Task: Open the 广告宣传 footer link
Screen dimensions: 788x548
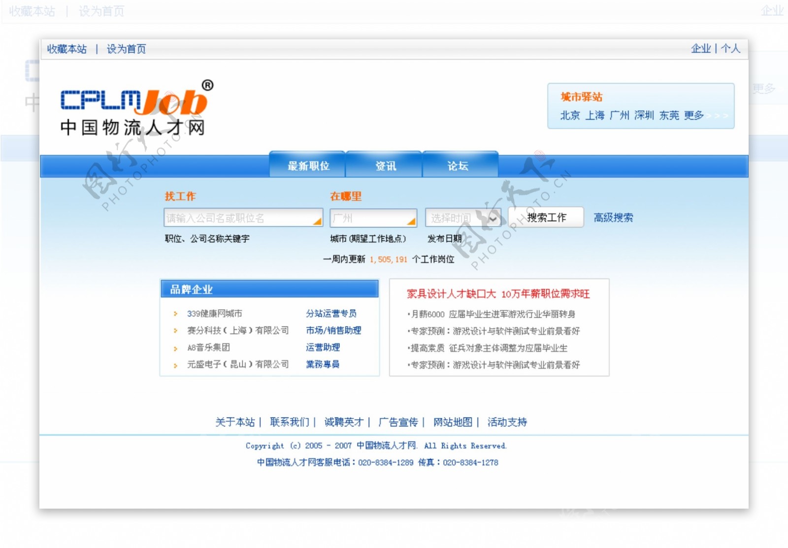Action: (398, 422)
